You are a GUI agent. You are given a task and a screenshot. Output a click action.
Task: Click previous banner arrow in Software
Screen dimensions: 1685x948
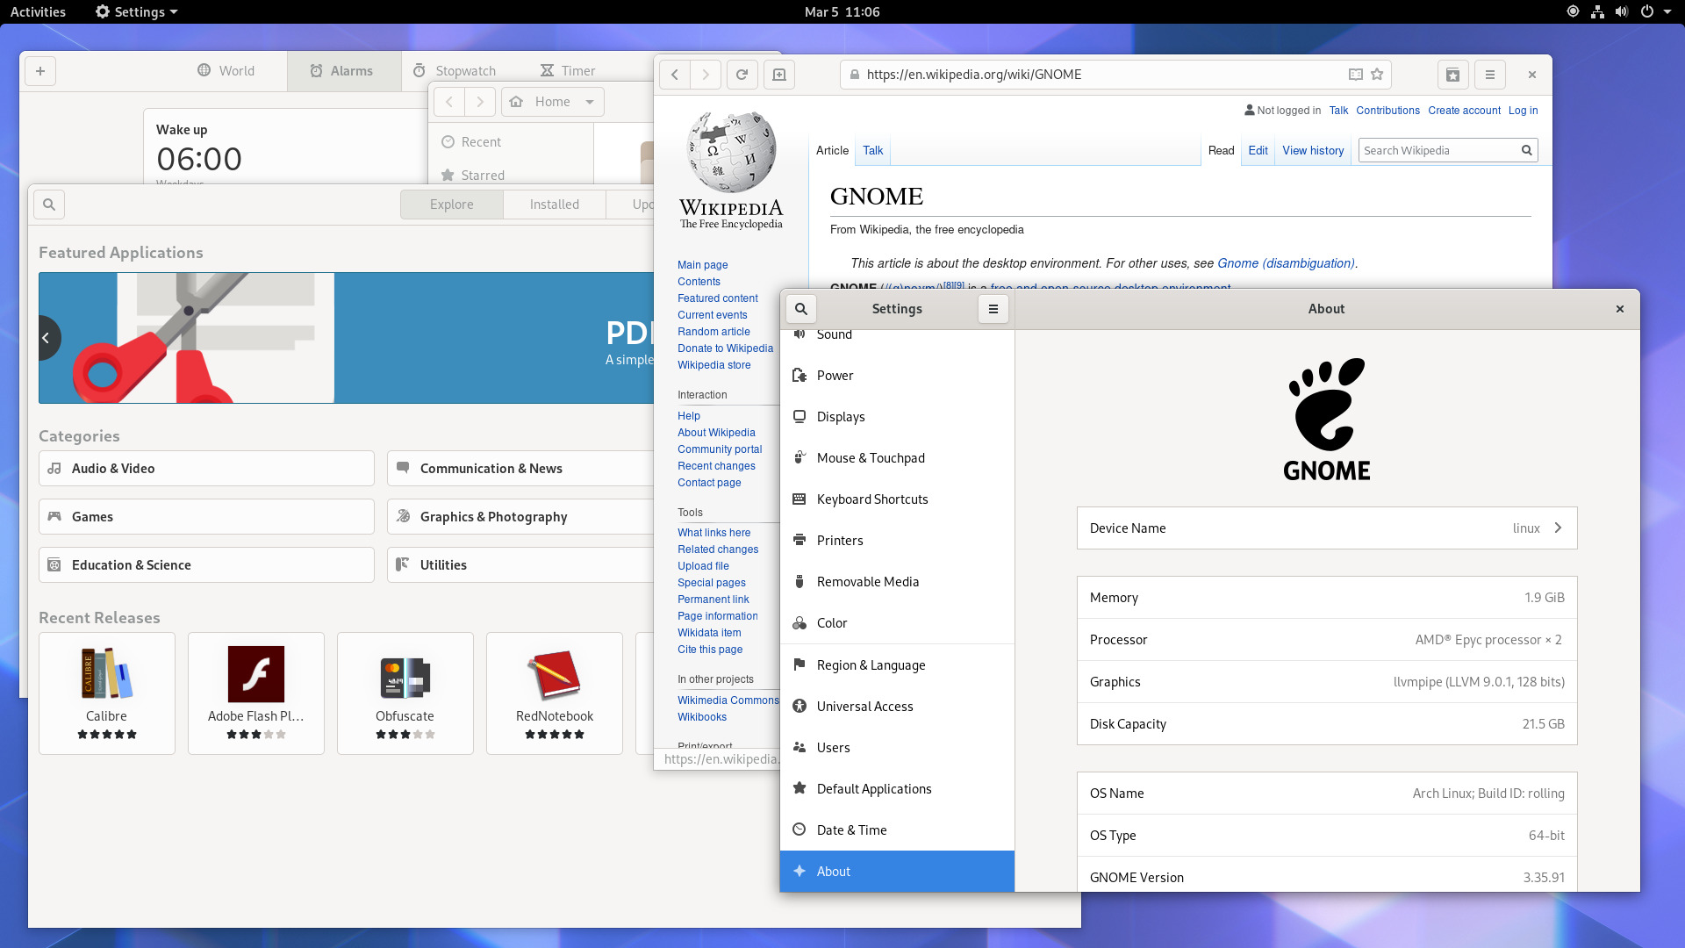tap(47, 338)
